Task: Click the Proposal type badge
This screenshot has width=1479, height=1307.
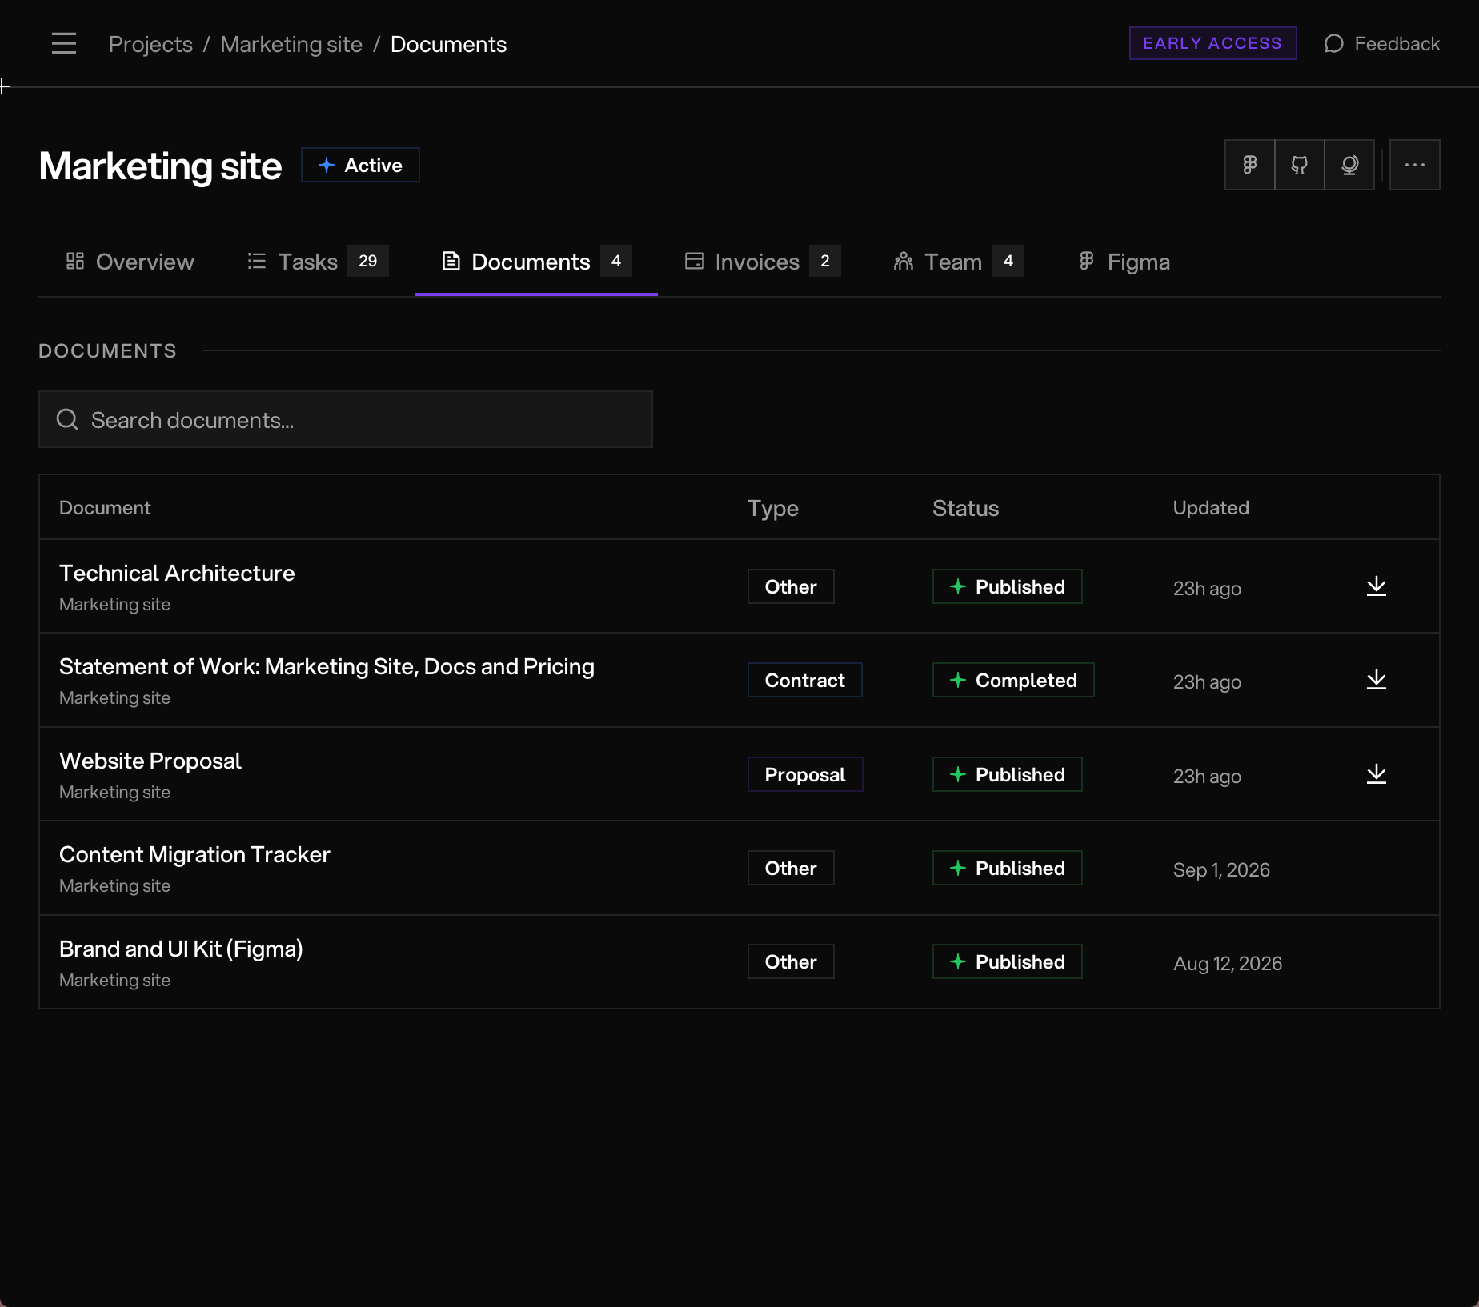Action: pyautogui.click(x=804, y=774)
